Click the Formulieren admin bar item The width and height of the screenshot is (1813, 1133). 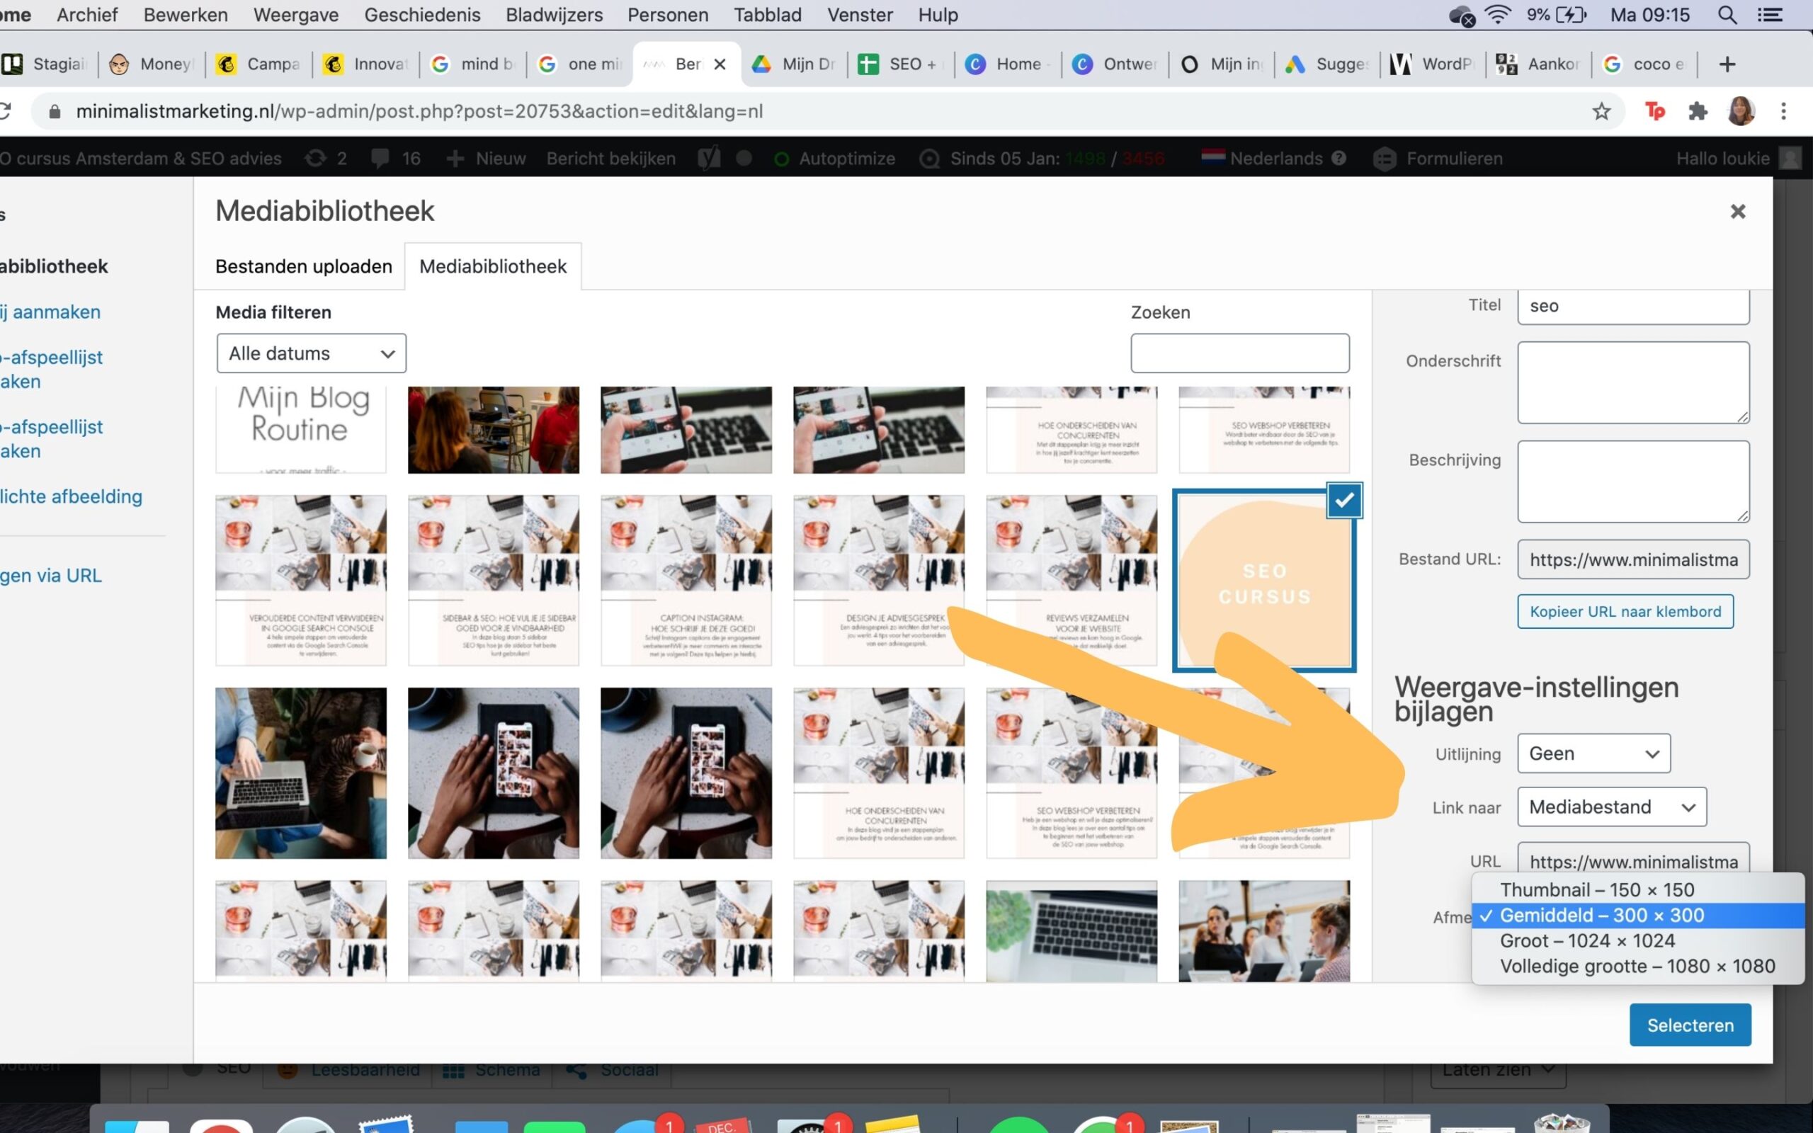click(x=1438, y=158)
